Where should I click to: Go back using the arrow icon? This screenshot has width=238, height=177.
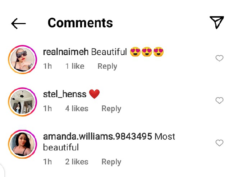[x=18, y=24]
